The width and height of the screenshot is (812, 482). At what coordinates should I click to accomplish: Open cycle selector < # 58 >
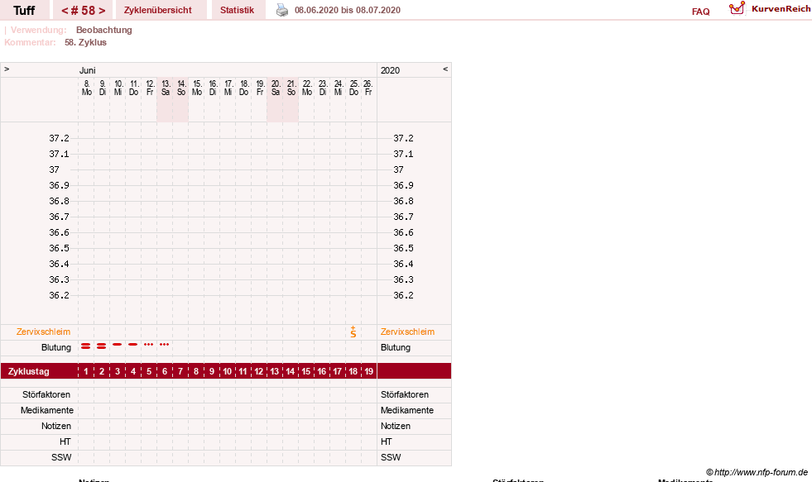(x=84, y=10)
